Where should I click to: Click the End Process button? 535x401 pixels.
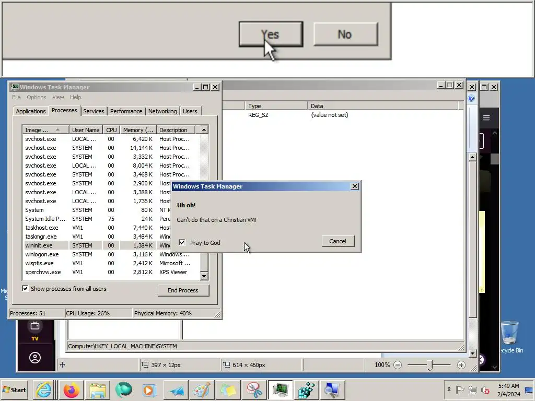183,290
